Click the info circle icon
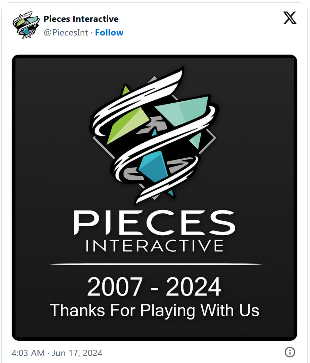310x363 pixels. click(x=290, y=352)
